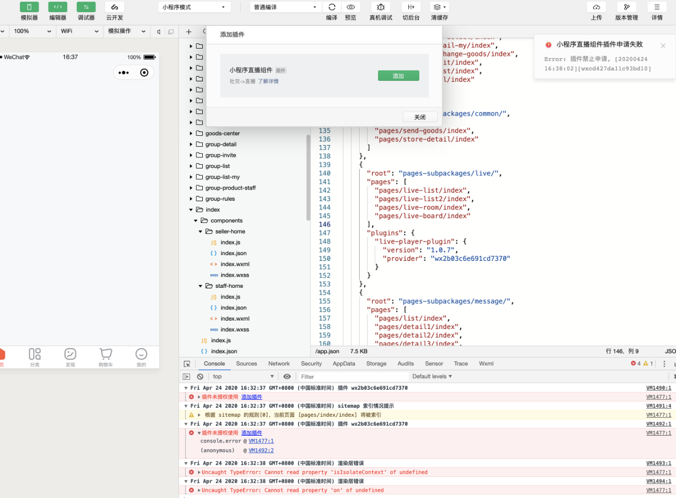
Task: Click the console live expression eye icon
Action: (287, 377)
